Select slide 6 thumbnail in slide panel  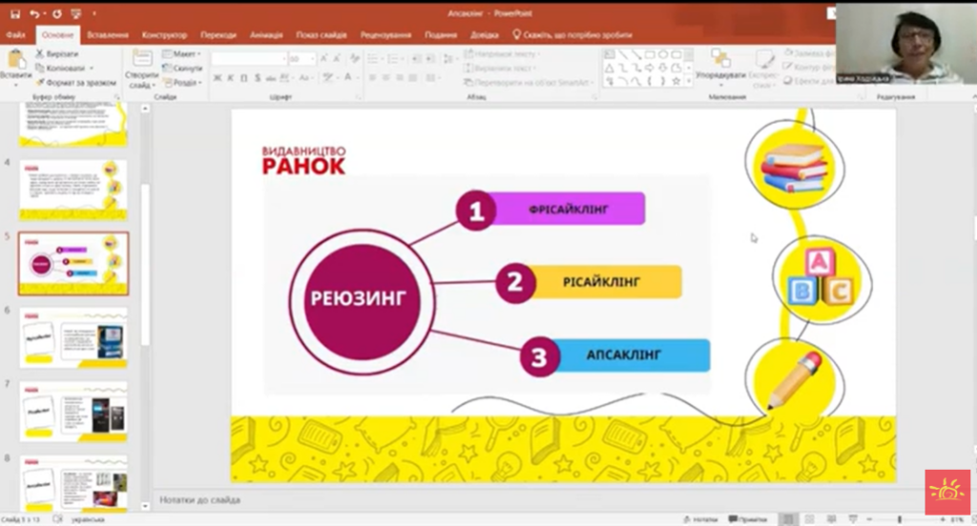(73, 337)
